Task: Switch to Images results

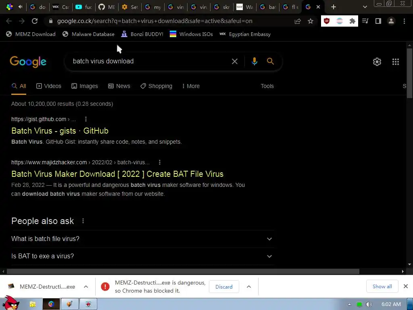Action: point(85,86)
